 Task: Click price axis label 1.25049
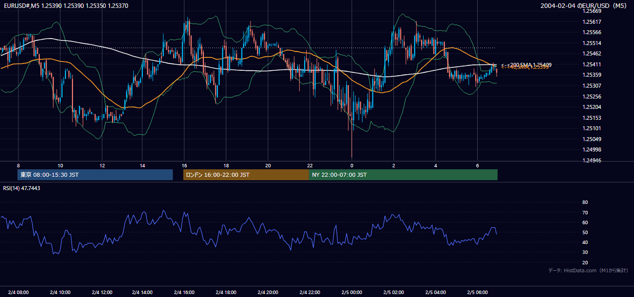pyautogui.click(x=591, y=139)
